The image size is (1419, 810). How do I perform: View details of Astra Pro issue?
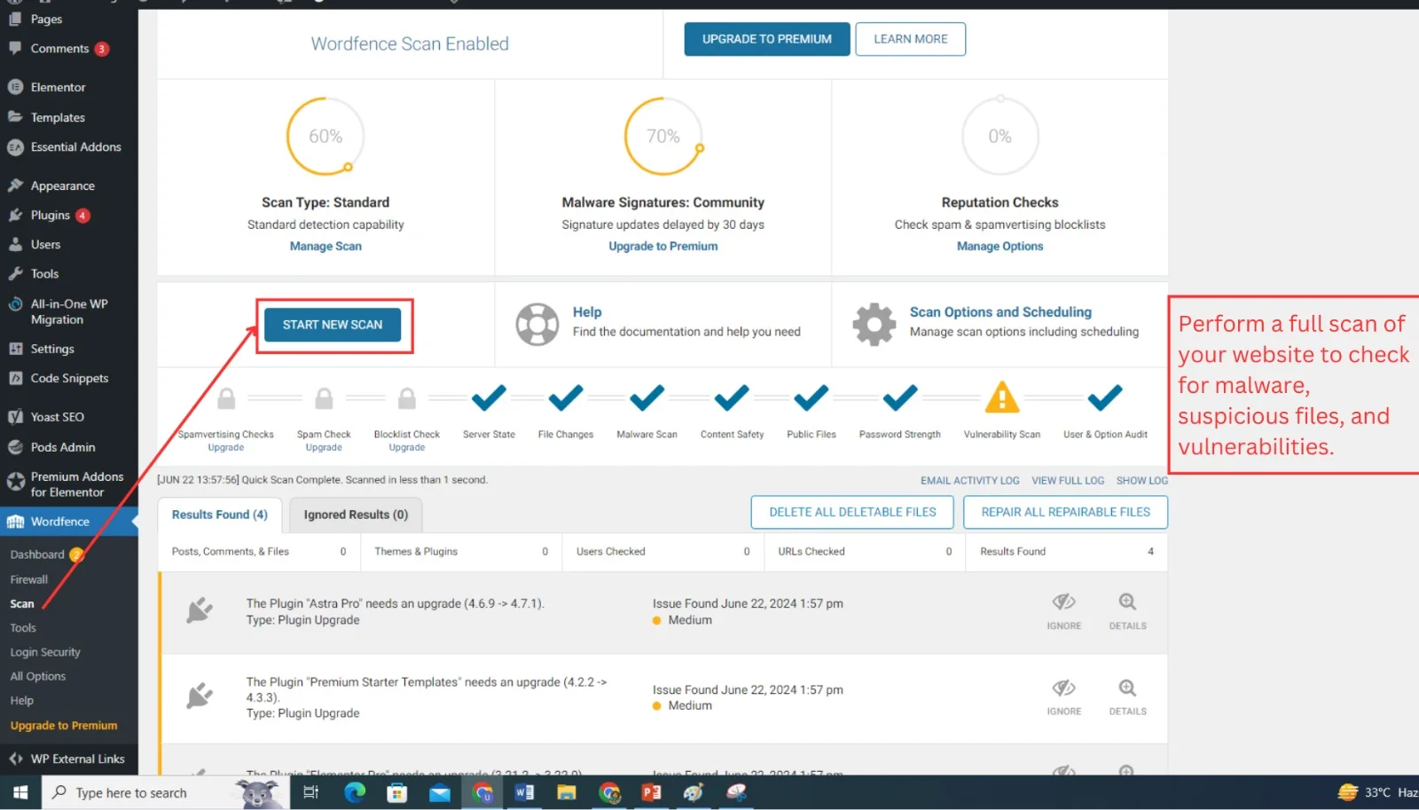tap(1127, 611)
